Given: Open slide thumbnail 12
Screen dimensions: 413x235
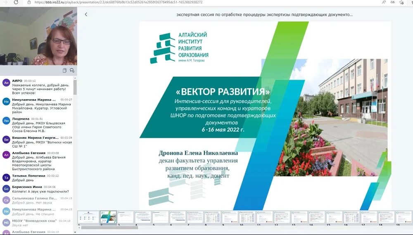Looking at the screenshot, I should [x=282, y=218].
